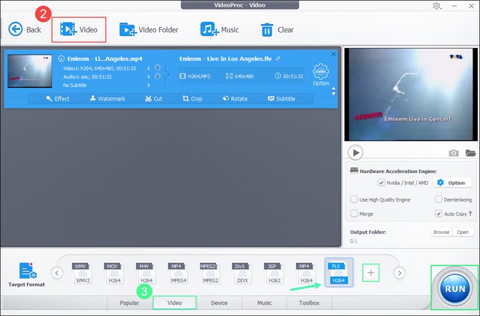The width and height of the screenshot is (480, 316).
Task: Enable Deinterlacing checkbox
Action: [x=439, y=200]
